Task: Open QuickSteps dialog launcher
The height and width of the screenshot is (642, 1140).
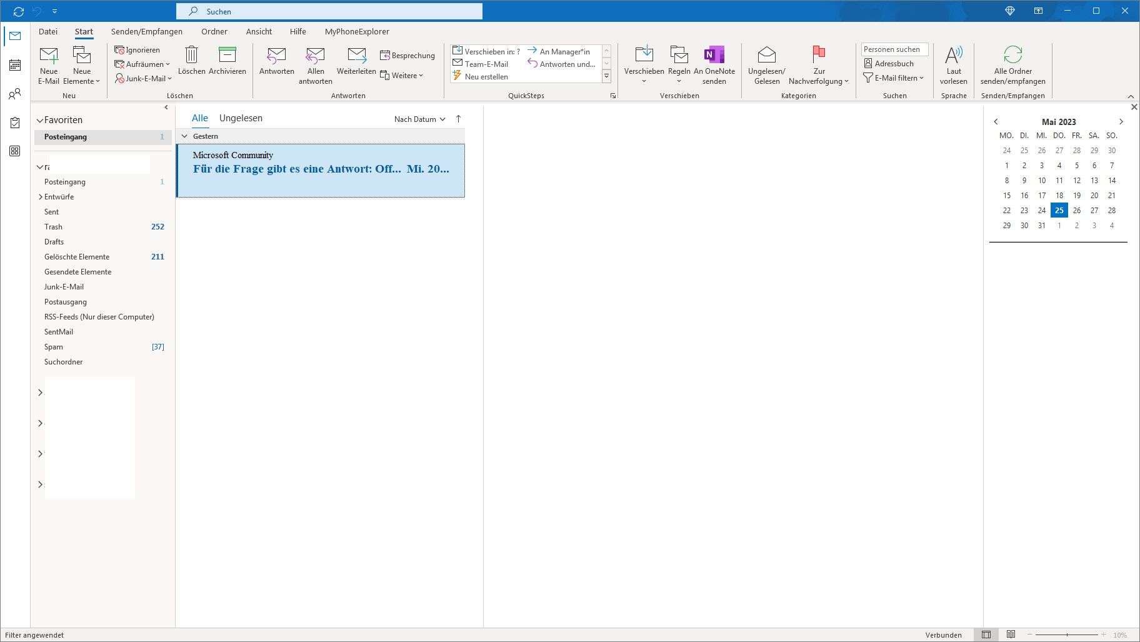Action: click(x=612, y=96)
